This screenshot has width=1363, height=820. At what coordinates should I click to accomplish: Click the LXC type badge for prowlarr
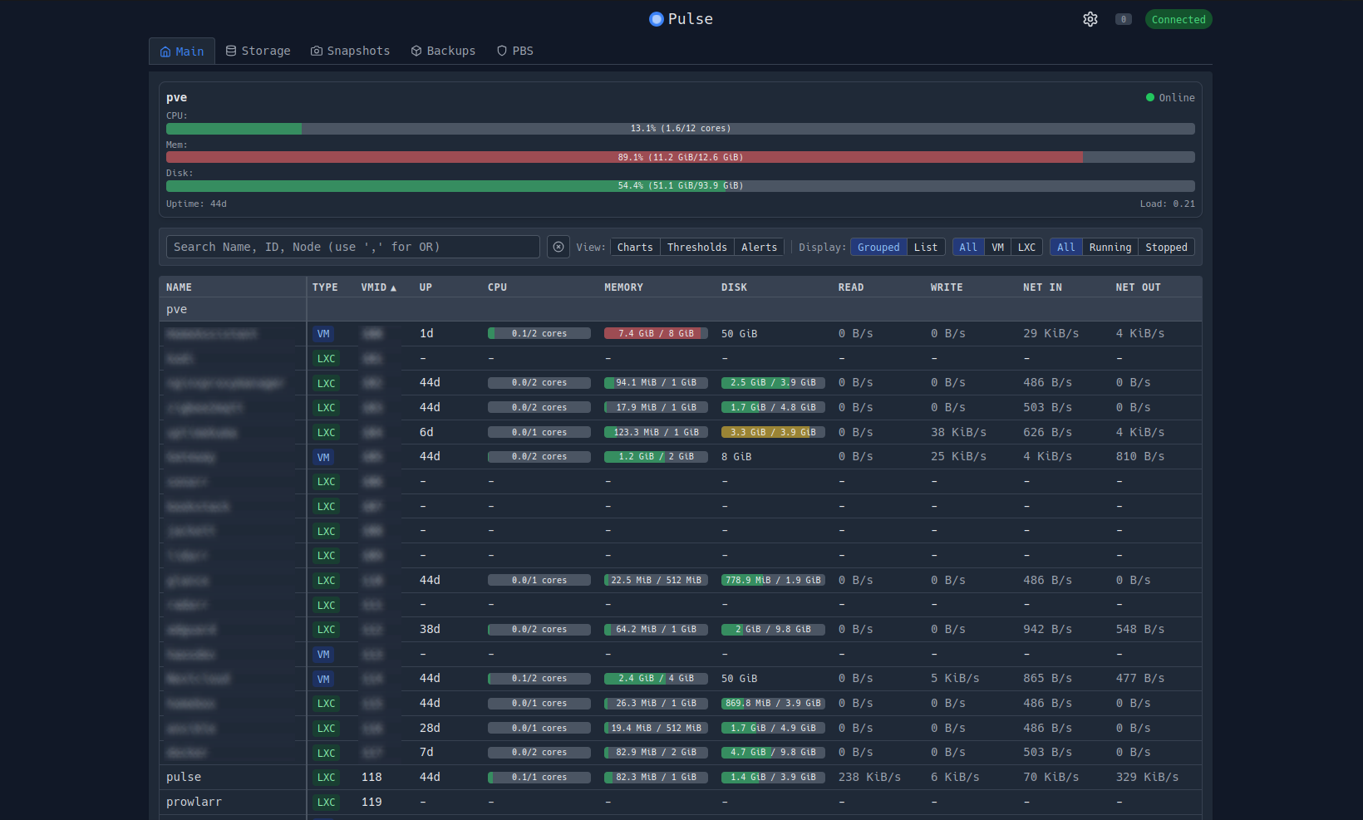point(326,803)
